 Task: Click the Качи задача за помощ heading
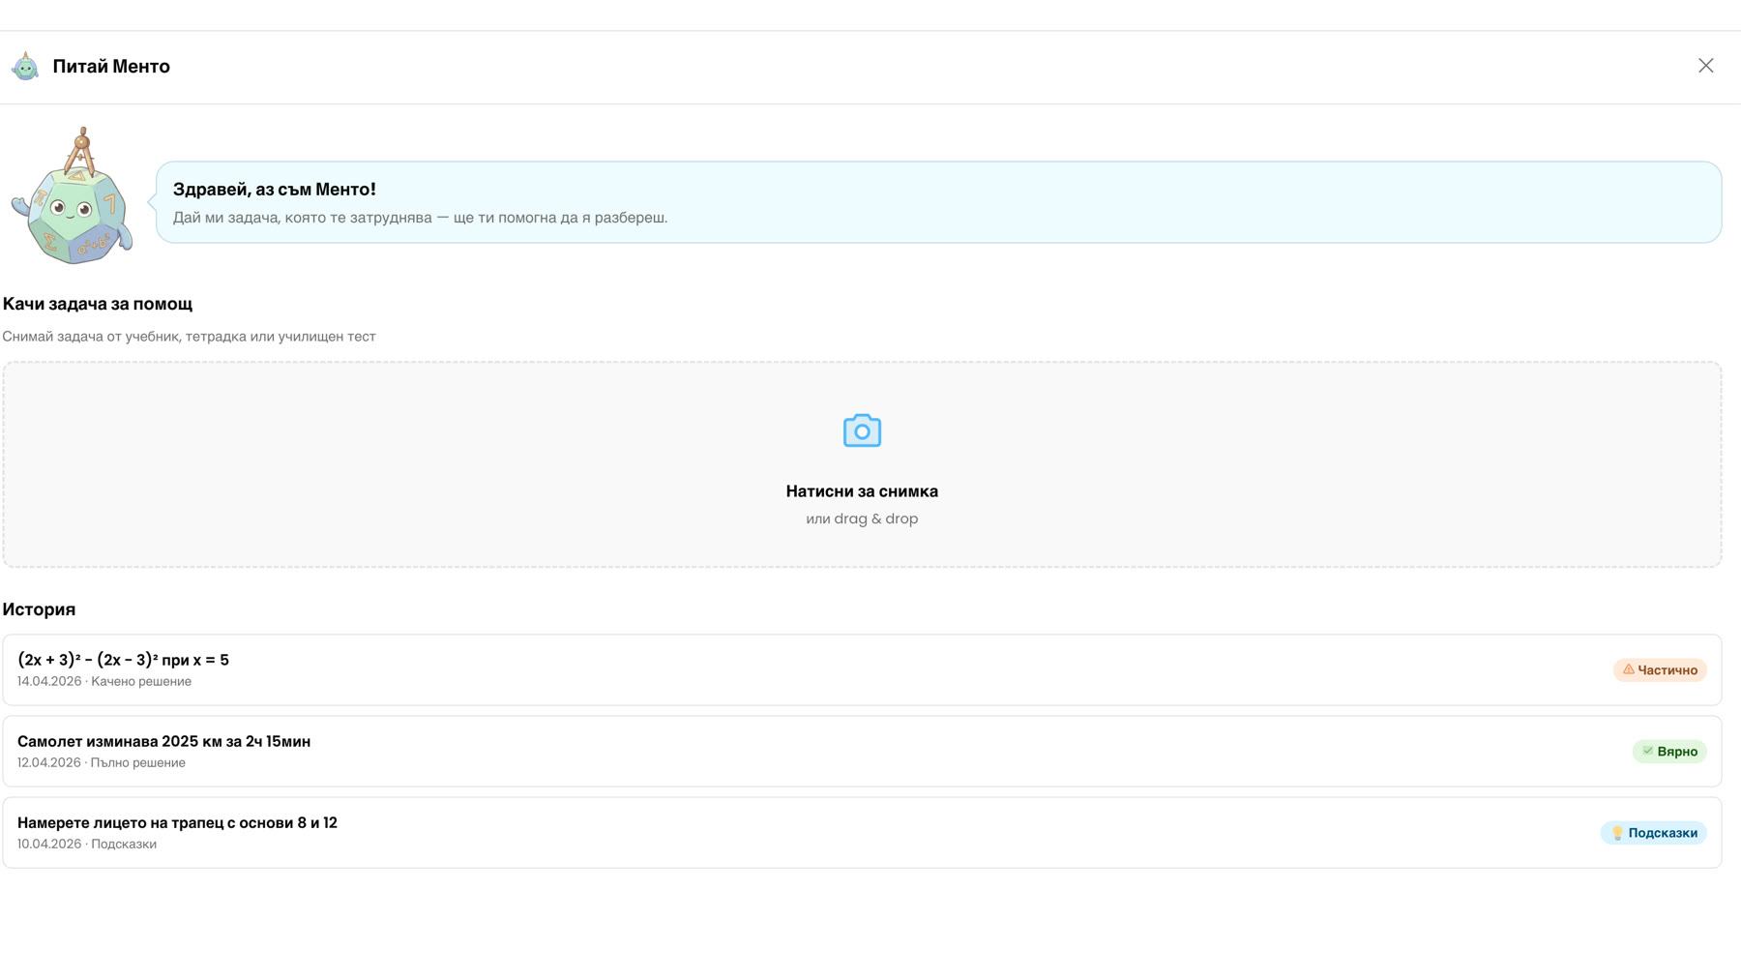[97, 304]
